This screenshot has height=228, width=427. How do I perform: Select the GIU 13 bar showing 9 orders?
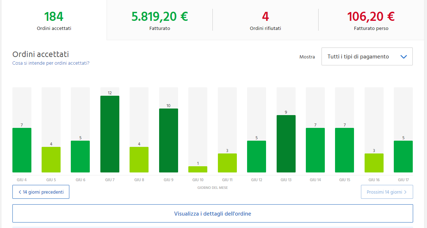286,144
